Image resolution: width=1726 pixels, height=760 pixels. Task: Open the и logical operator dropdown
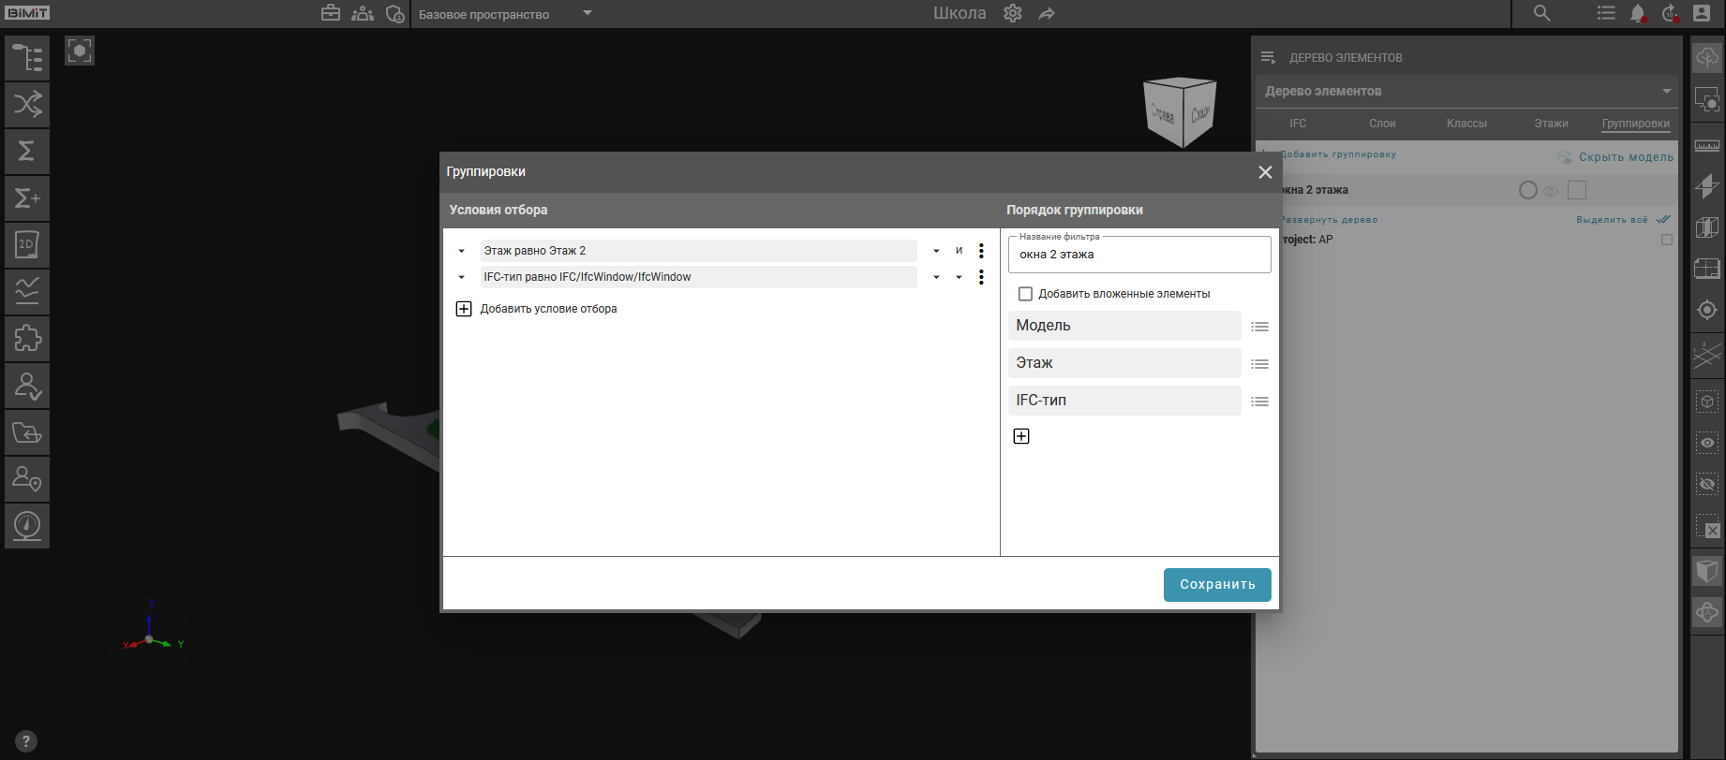click(x=959, y=251)
